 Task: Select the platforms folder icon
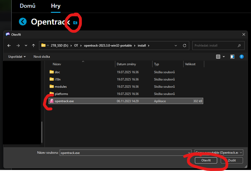coord(51,93)
